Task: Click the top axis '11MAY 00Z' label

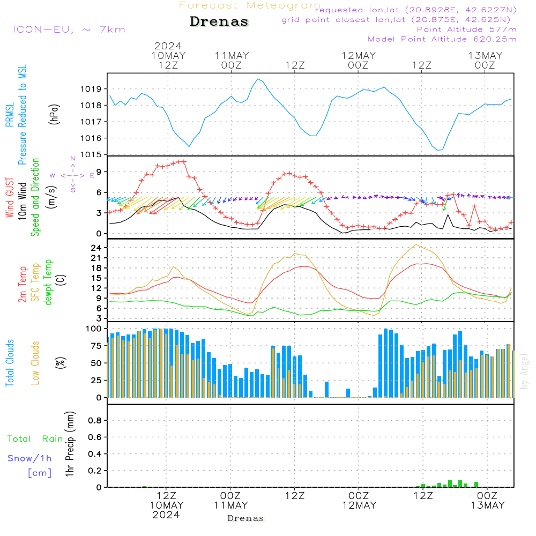Action: pyautogui.click(x=232, y=60)
